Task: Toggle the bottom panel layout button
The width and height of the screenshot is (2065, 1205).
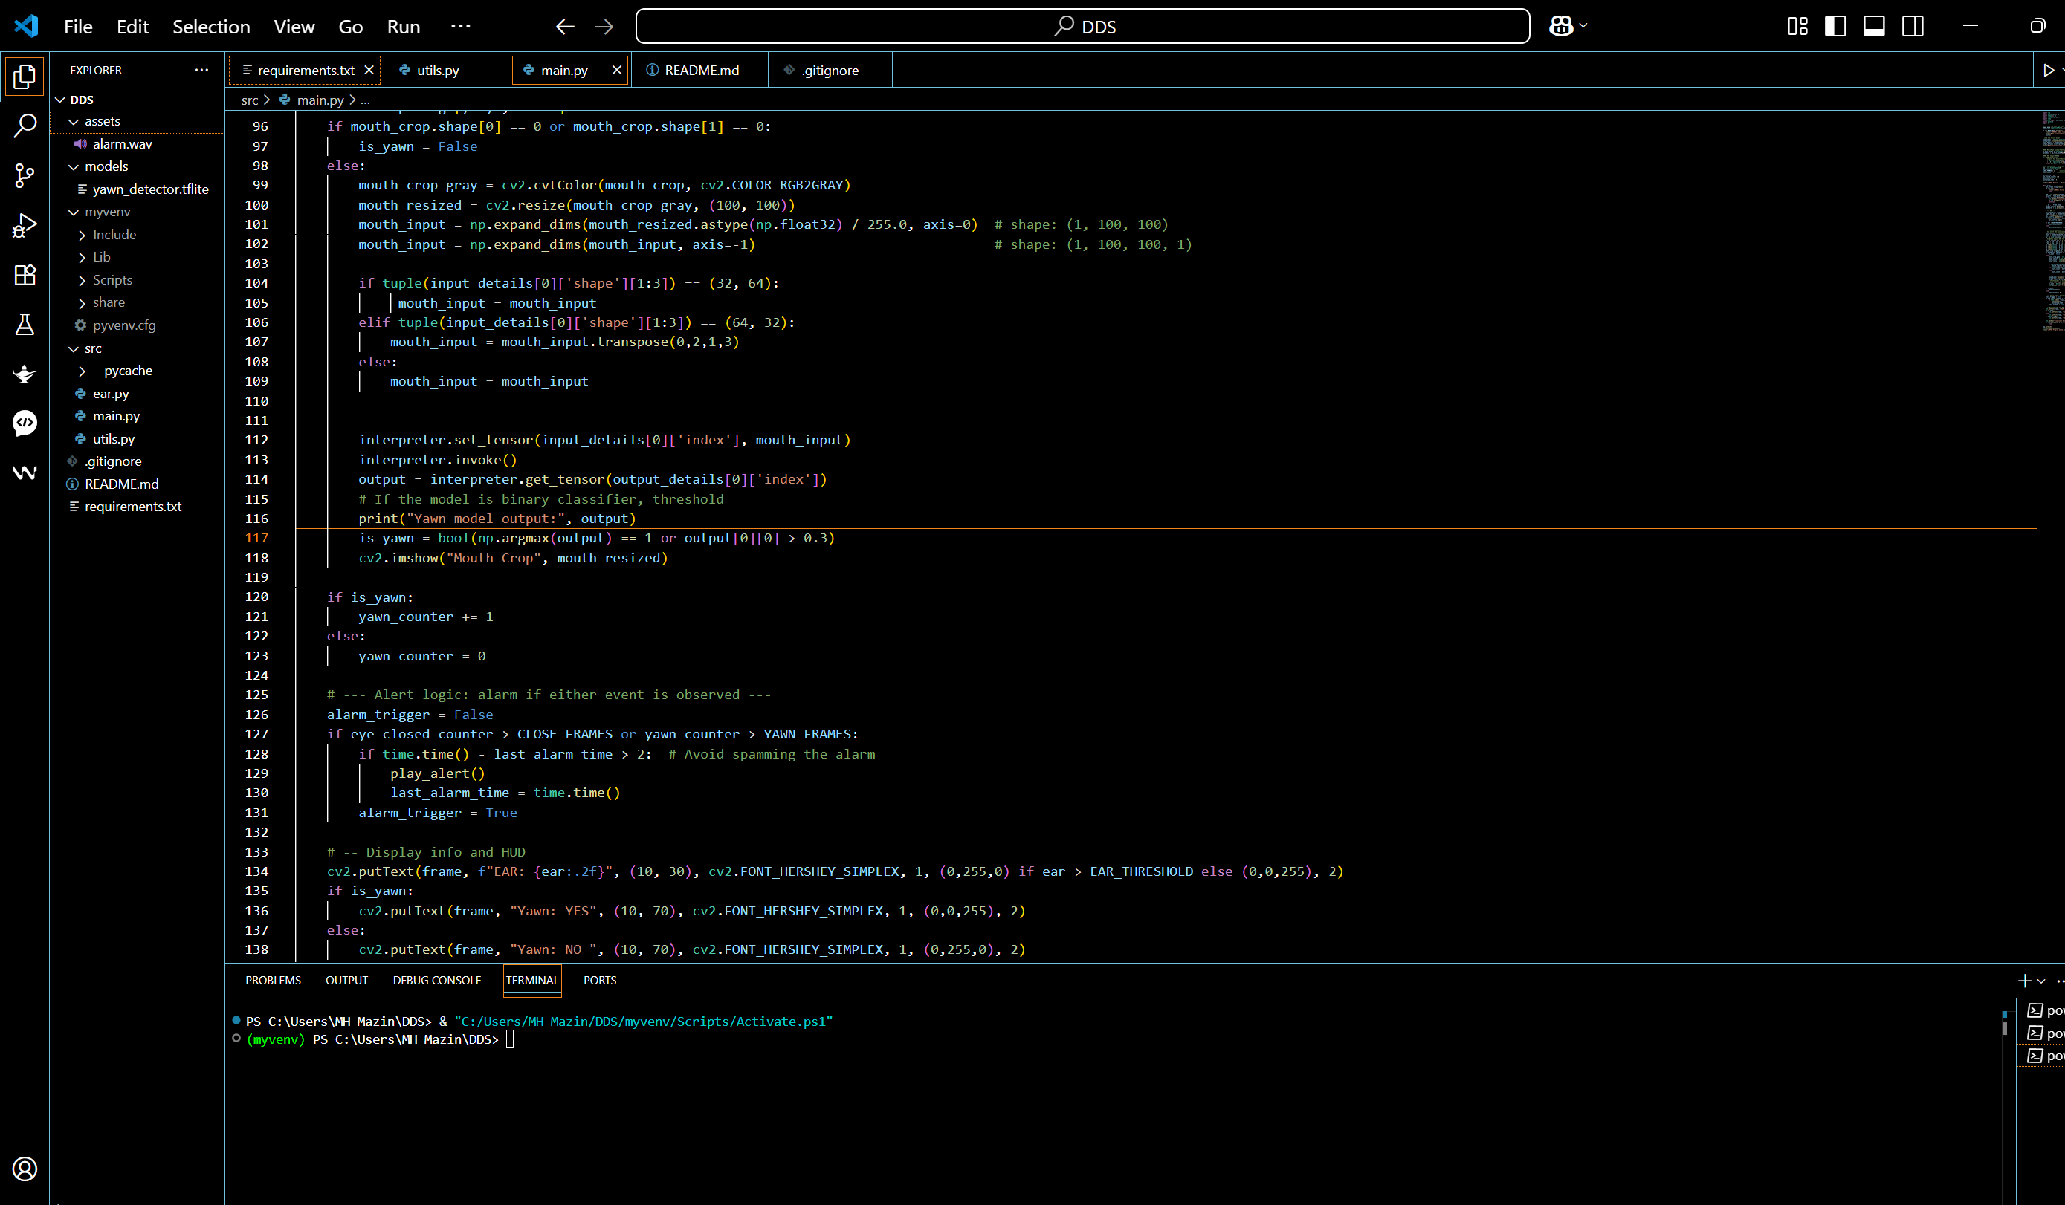Action: pos(1874,26)
